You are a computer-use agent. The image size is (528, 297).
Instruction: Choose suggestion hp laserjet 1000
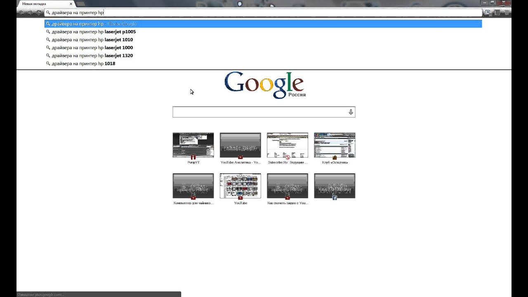click(x=263, y=47)
